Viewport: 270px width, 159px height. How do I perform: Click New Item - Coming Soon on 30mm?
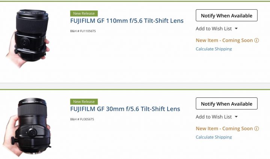coord(224,129)
